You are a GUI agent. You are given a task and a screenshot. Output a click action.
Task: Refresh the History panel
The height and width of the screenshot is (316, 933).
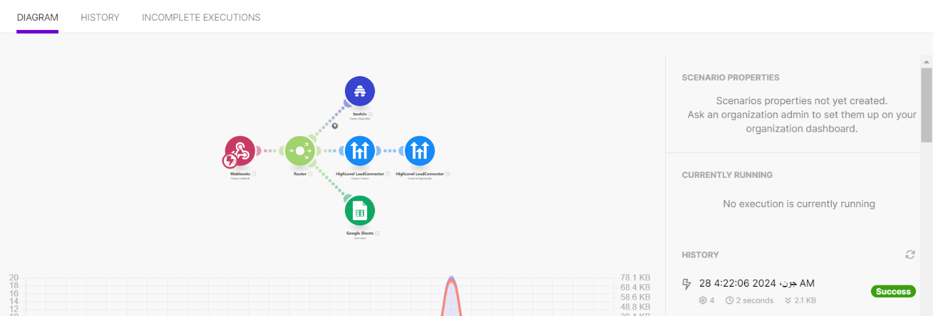[x=910, y=255]
